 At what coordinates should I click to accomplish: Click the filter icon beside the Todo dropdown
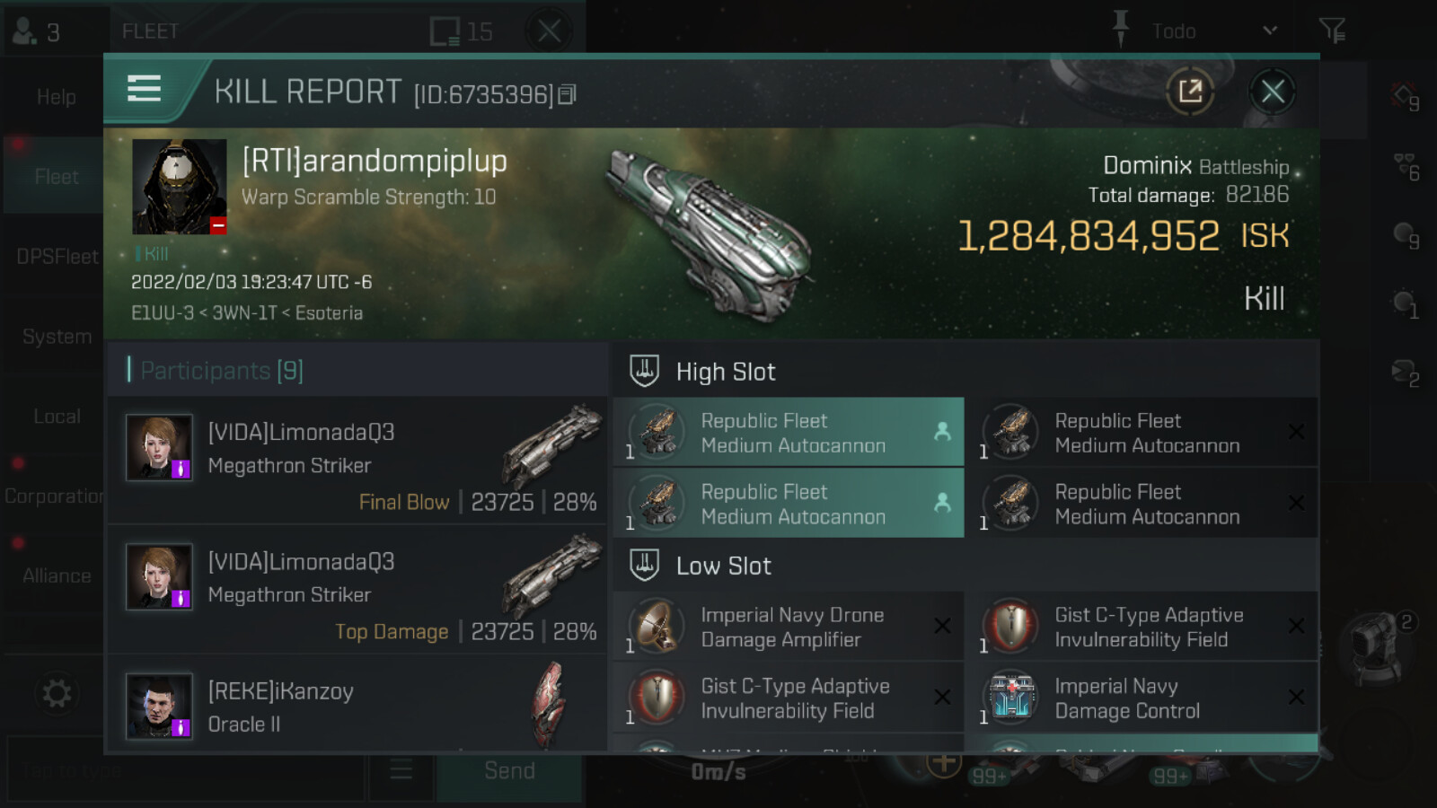(x=1332, y=31)
